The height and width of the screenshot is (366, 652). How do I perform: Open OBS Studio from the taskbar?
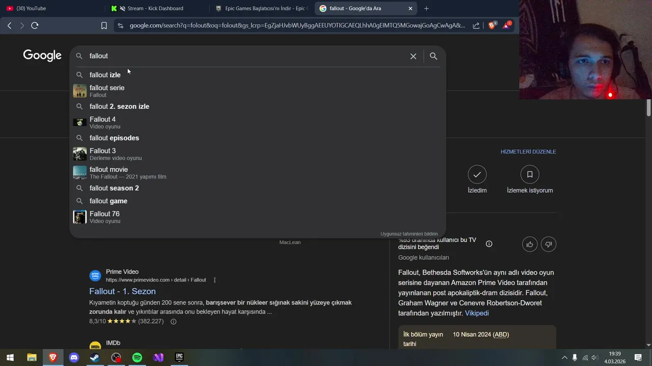[x=116, y=357]
